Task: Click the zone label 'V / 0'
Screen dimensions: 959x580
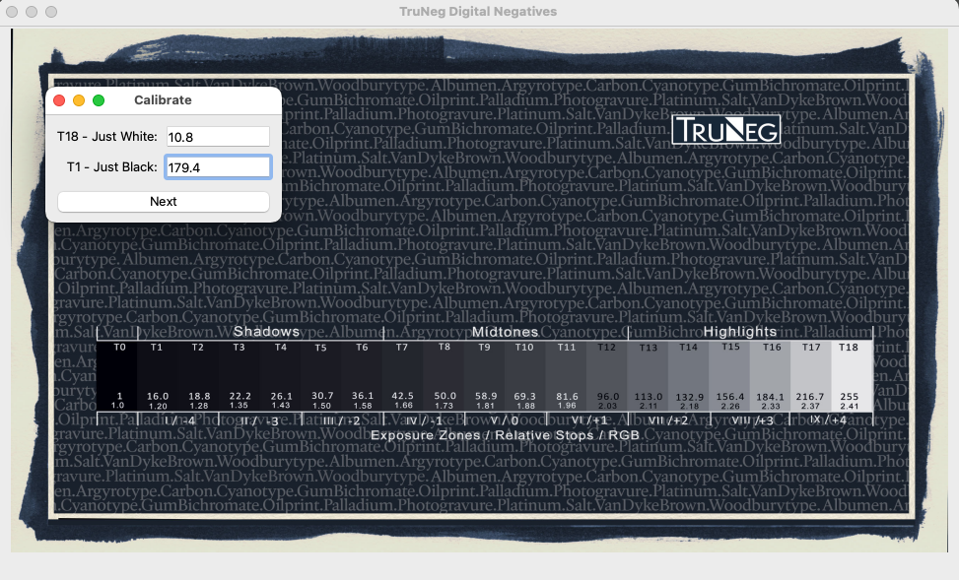Action: [x=506, y=420]
